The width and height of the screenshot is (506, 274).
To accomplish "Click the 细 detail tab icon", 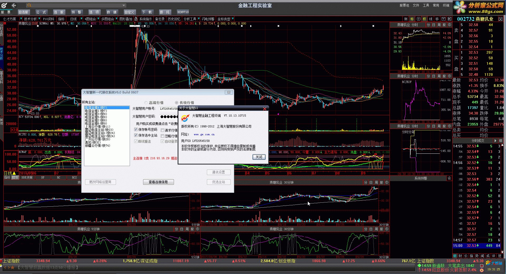I will 455,256.
